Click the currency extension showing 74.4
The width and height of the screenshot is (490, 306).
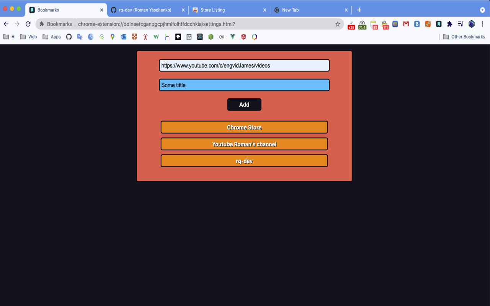point(362,25)
